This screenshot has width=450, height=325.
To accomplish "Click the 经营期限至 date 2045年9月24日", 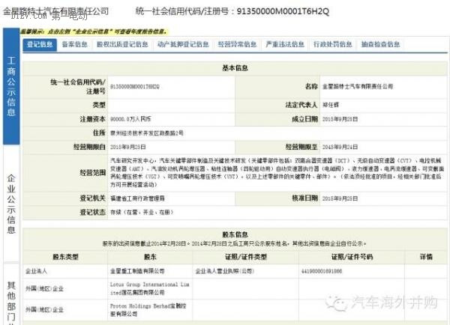I will [340, 147].
